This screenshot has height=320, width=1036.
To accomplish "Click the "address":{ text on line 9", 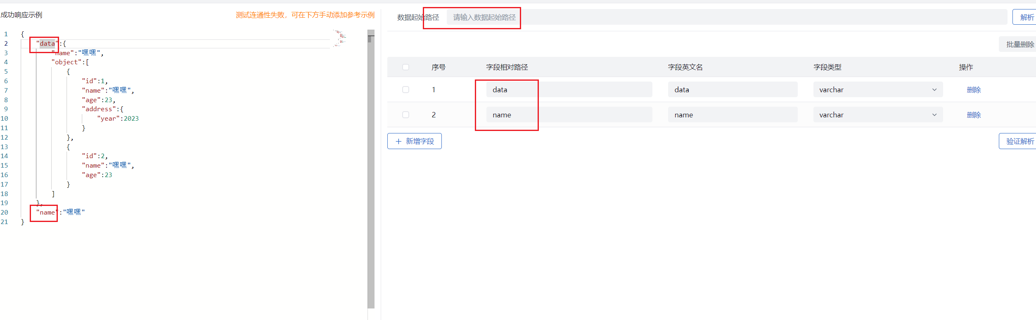I will [102, 109].
